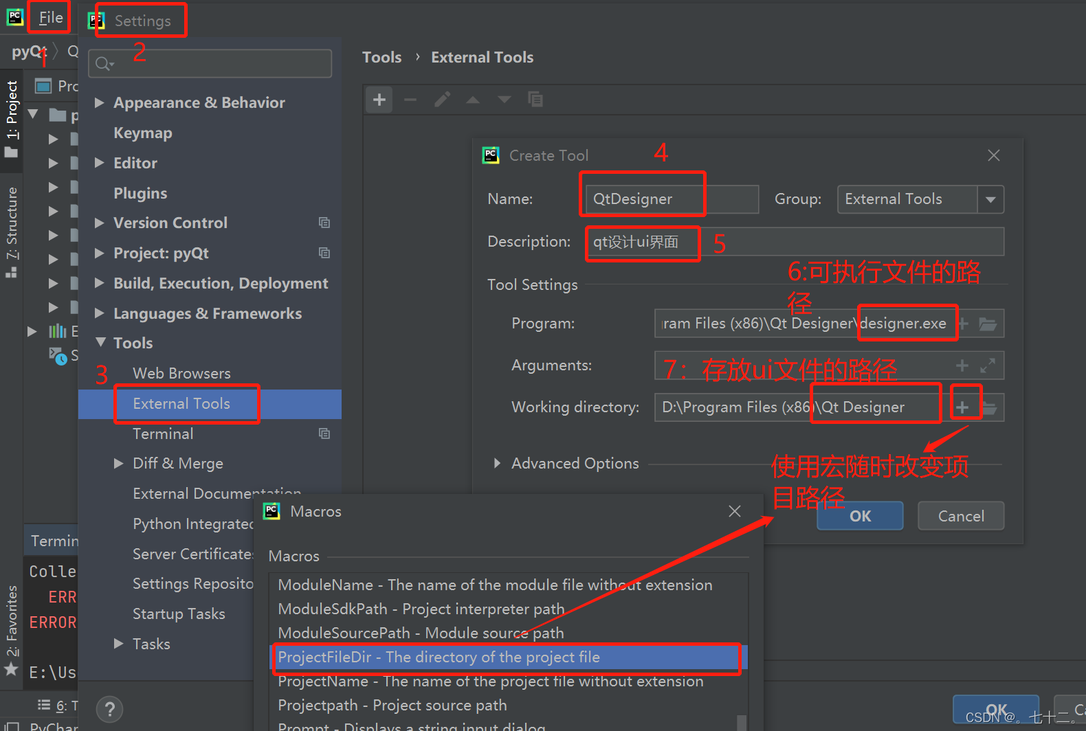Select the Projectpath macro
Screen dimensions: 1086x731
(x=507, y=706)
